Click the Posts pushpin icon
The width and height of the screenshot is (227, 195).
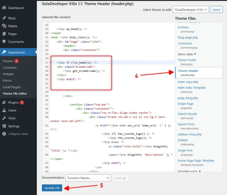click(x=4, y=18)
